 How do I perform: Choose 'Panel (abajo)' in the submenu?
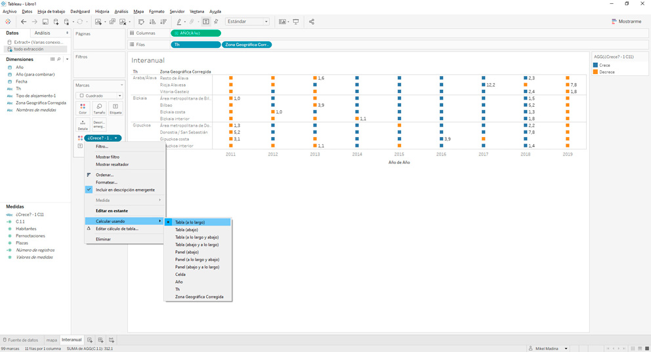[x=186, y=252]
